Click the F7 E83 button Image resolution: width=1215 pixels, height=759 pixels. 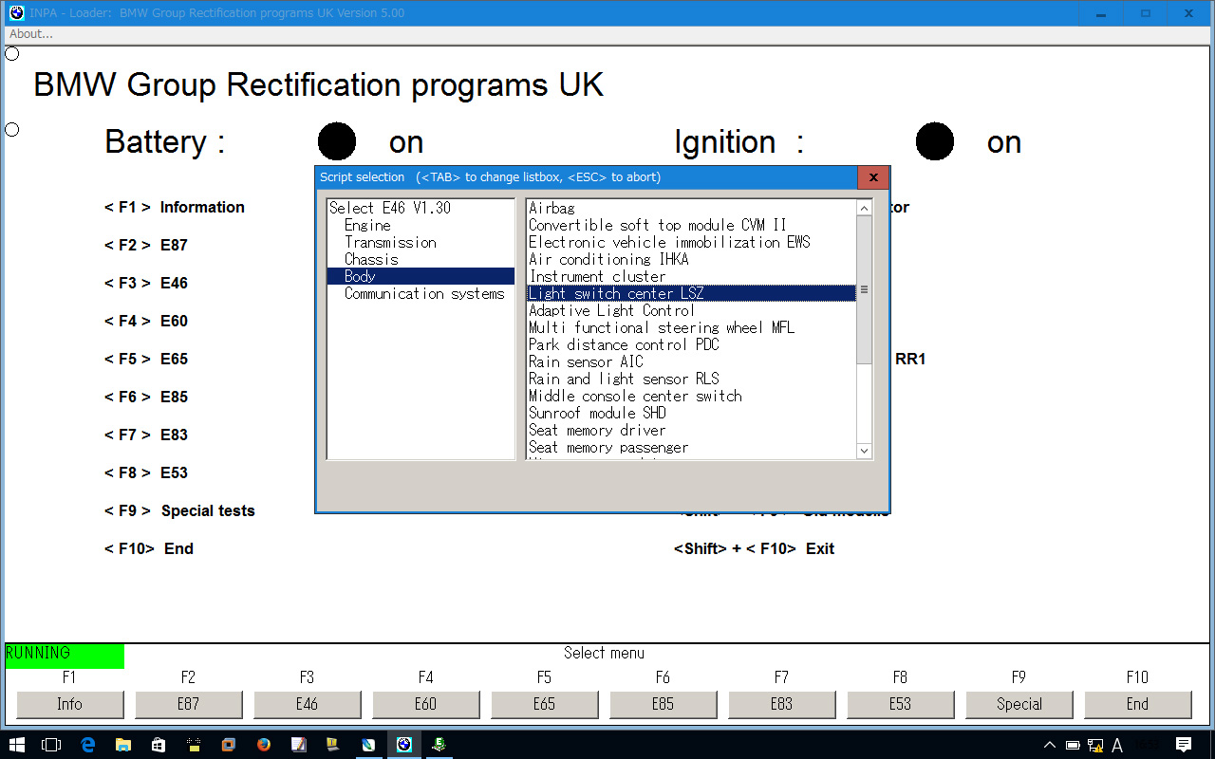781,704
